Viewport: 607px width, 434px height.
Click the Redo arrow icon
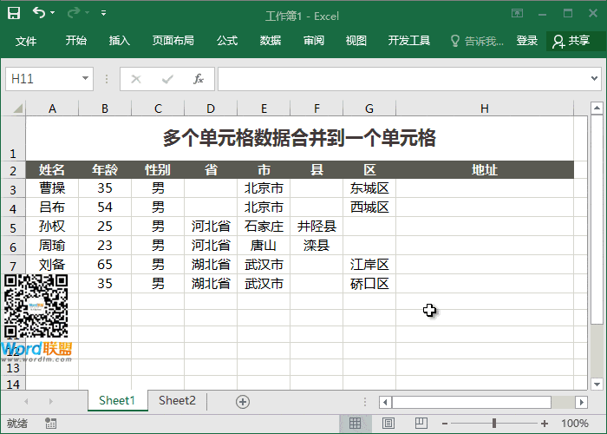[73, 13]
